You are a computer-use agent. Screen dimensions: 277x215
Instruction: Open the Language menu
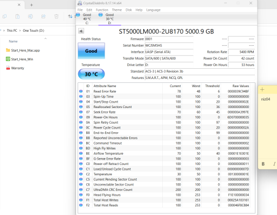coord(153,10)
